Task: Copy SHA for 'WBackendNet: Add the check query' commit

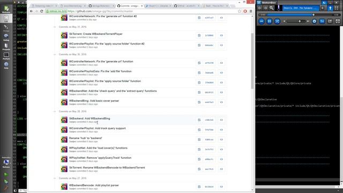Action: (x=199, y=92)
